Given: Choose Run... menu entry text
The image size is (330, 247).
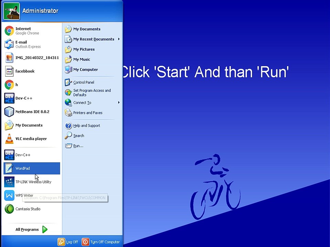Looking at the screenshot, I should (x=78, y=146).
